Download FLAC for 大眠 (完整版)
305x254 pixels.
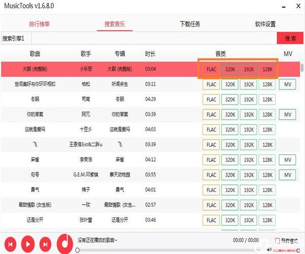tap(211, 70)
